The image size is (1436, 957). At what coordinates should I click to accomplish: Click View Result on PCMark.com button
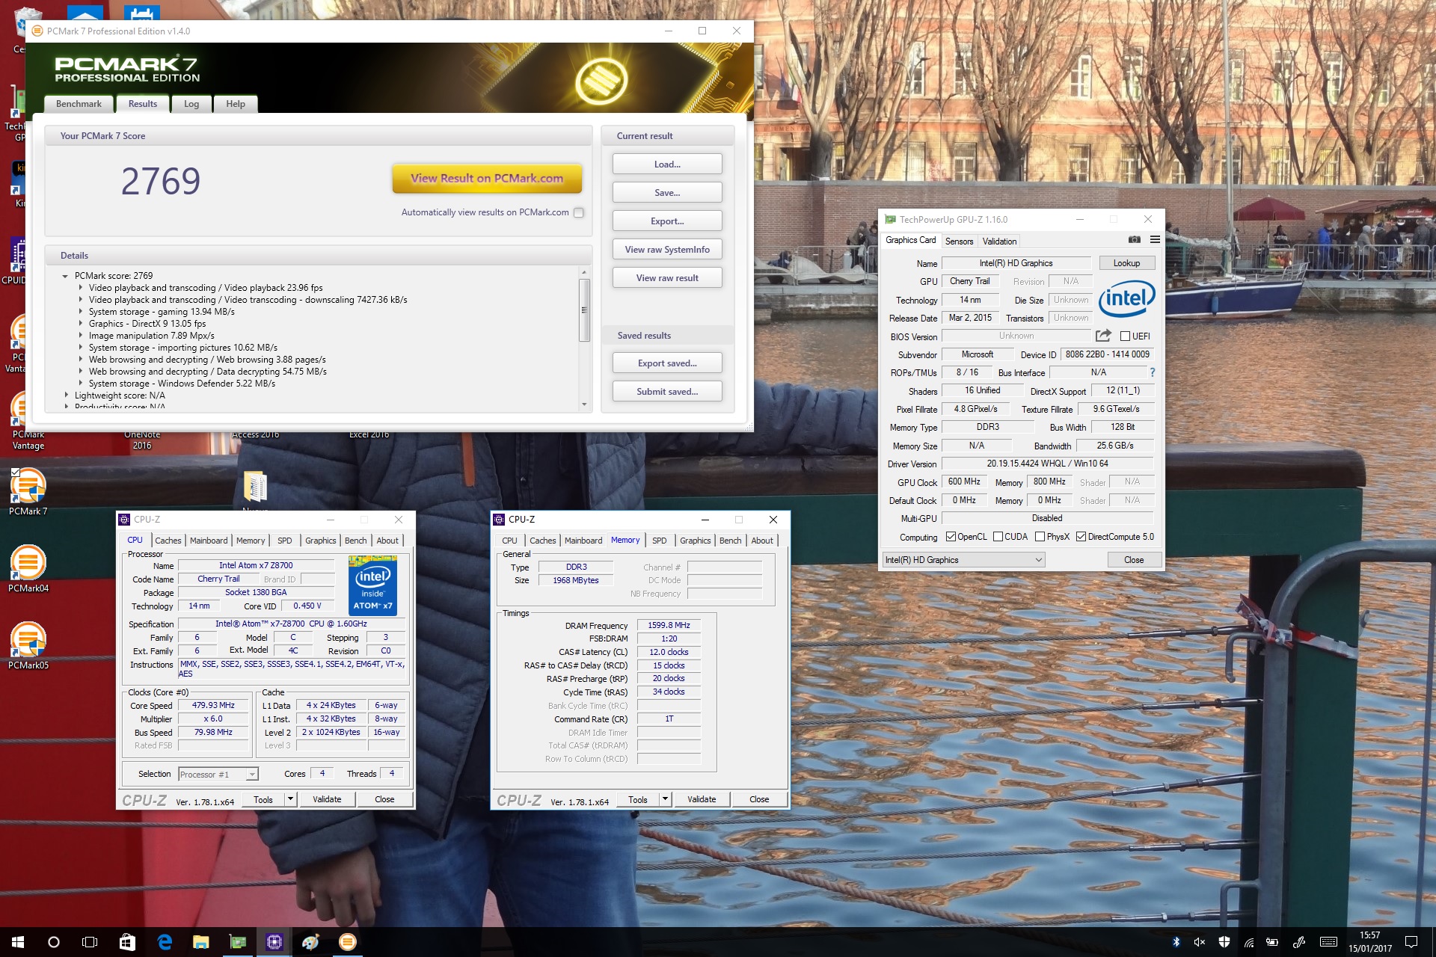487,179
